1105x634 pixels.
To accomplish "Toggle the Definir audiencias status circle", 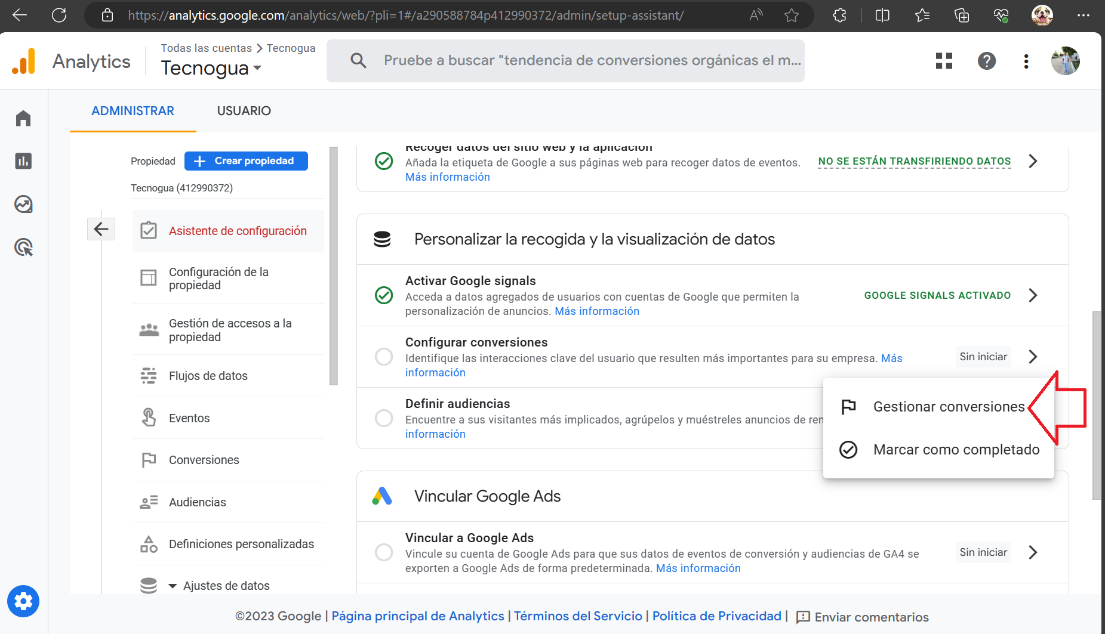I will pyautogui.click(x=384, y=418).
